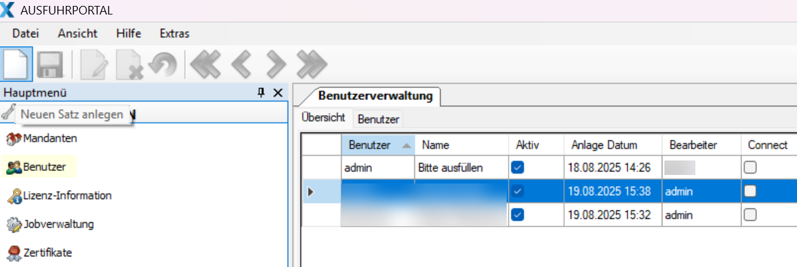Jump to first record double-arrow icon
797x267 pixels.
(205, 64)
